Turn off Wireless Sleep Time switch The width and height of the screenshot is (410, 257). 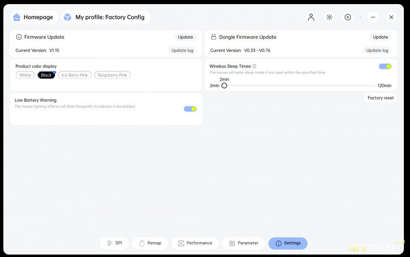(x=385, y=66)
